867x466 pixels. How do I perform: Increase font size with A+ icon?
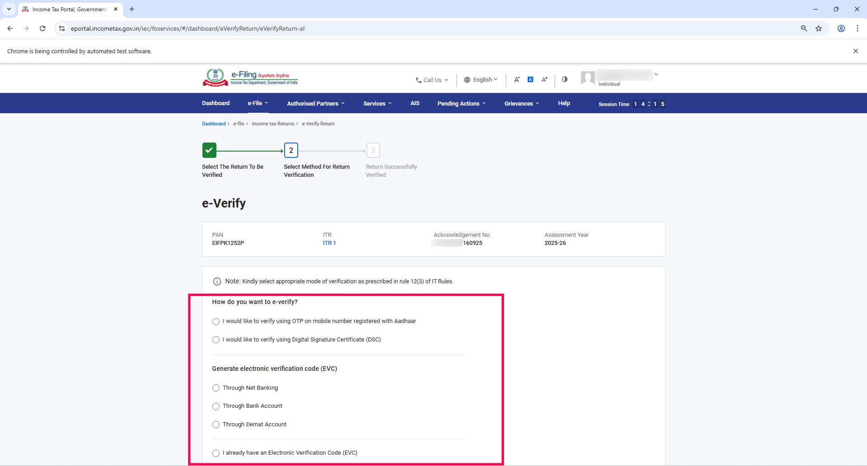(x=544, y=79)
